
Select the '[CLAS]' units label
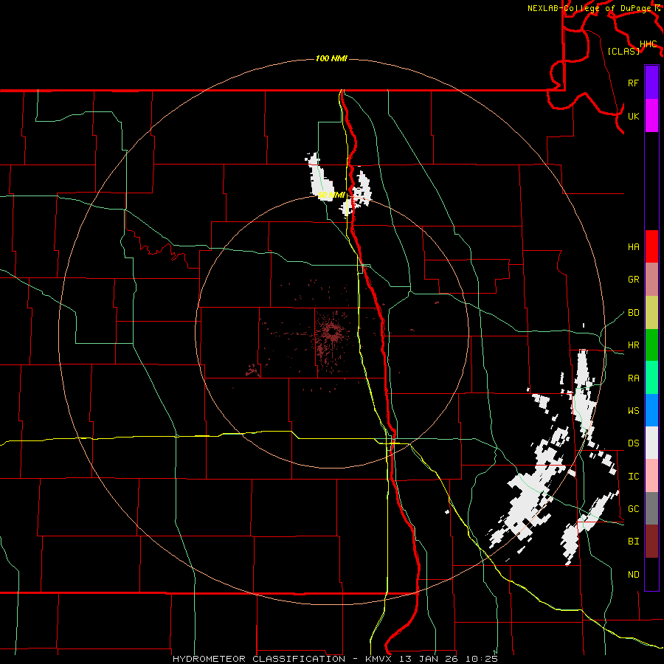coord(623,52)
